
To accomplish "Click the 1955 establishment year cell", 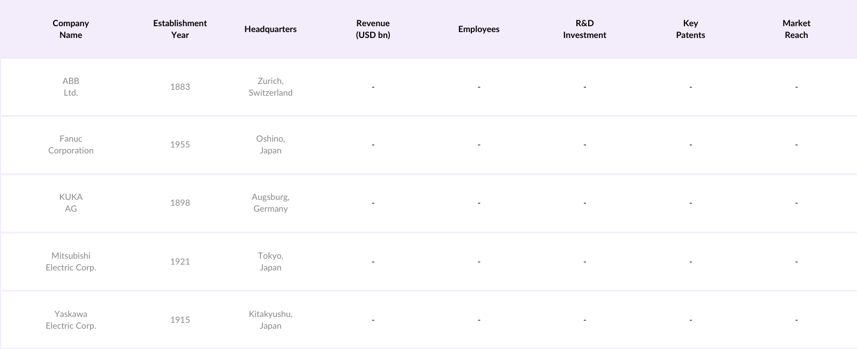I will [x=180, y=144].
